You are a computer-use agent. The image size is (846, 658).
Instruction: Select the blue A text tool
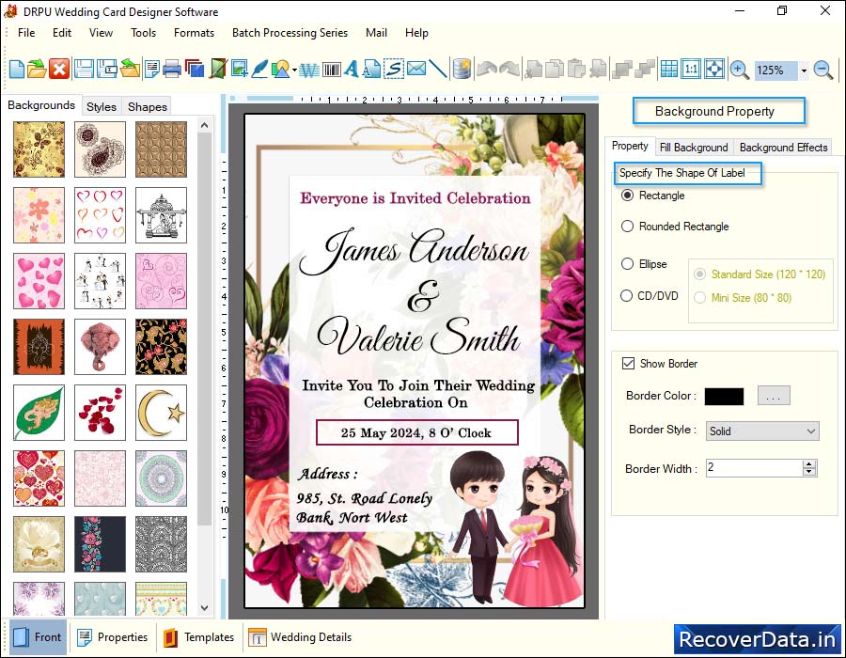352,69
